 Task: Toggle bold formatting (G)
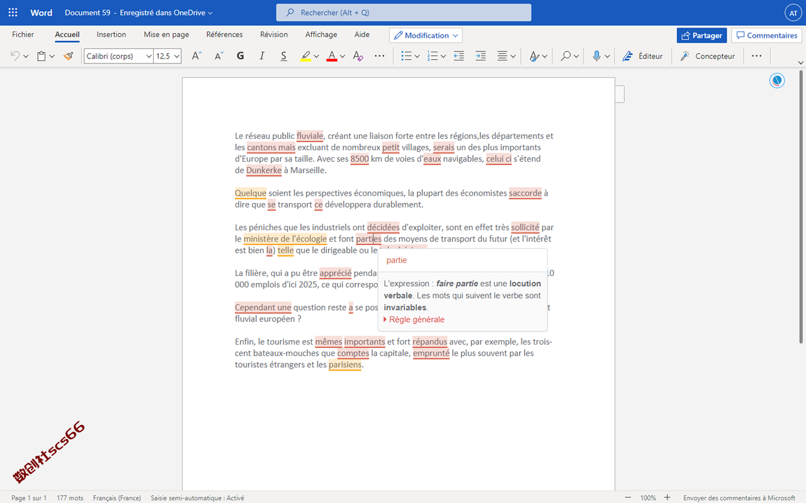coord(240,56)
